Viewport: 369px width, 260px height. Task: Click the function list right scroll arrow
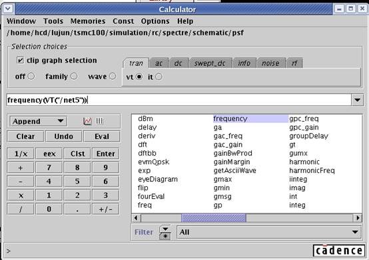click(358, 218)
